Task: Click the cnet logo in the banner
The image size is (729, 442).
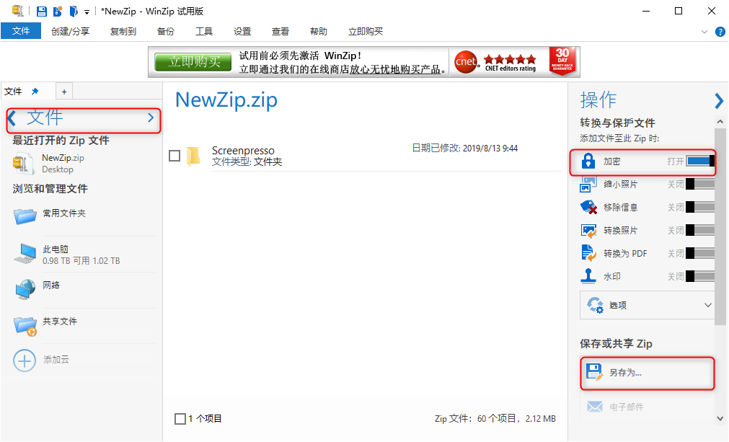Action: pos(466,62)
